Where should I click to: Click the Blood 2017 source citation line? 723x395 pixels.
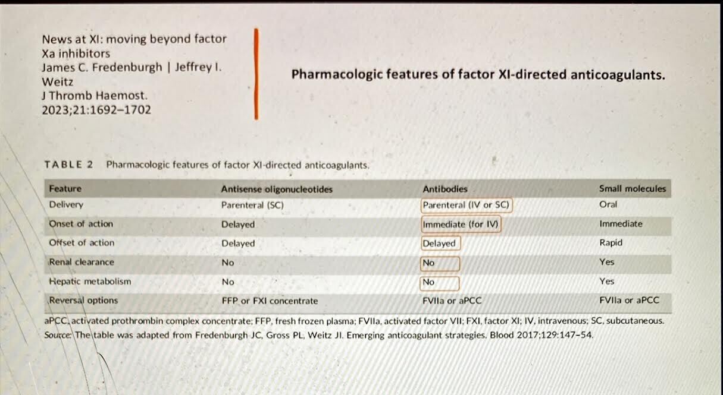319,335
